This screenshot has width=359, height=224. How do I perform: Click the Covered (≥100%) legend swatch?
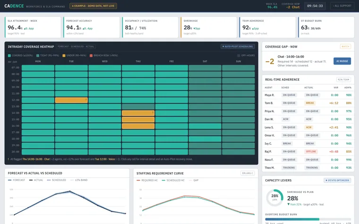pyautogui.click(x=9, y=56)
